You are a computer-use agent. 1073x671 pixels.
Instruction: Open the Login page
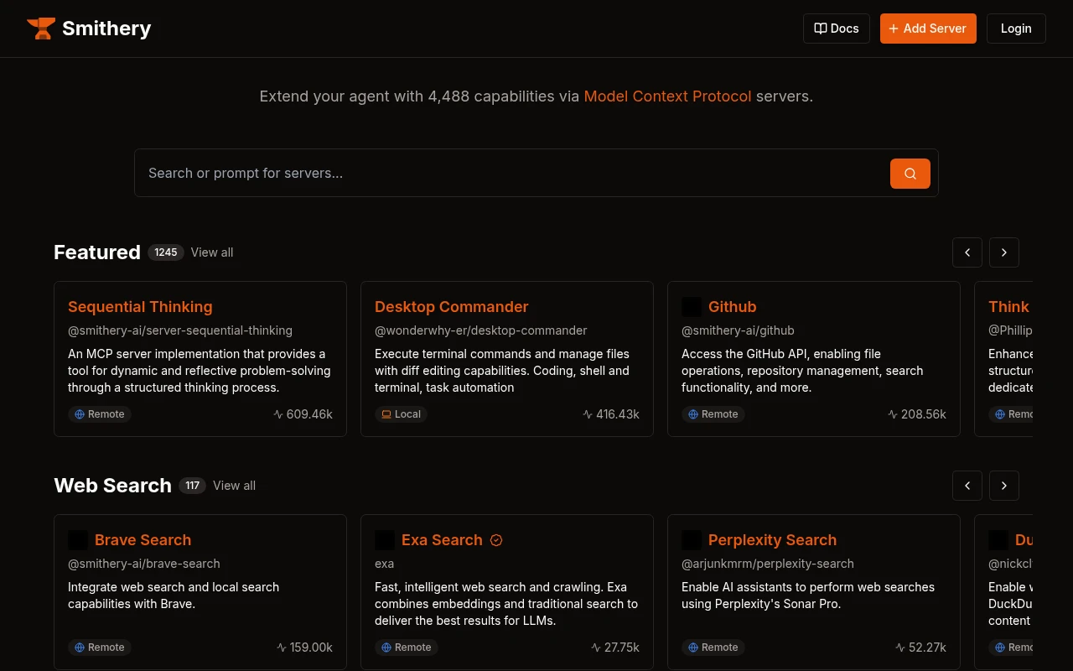1015,29
